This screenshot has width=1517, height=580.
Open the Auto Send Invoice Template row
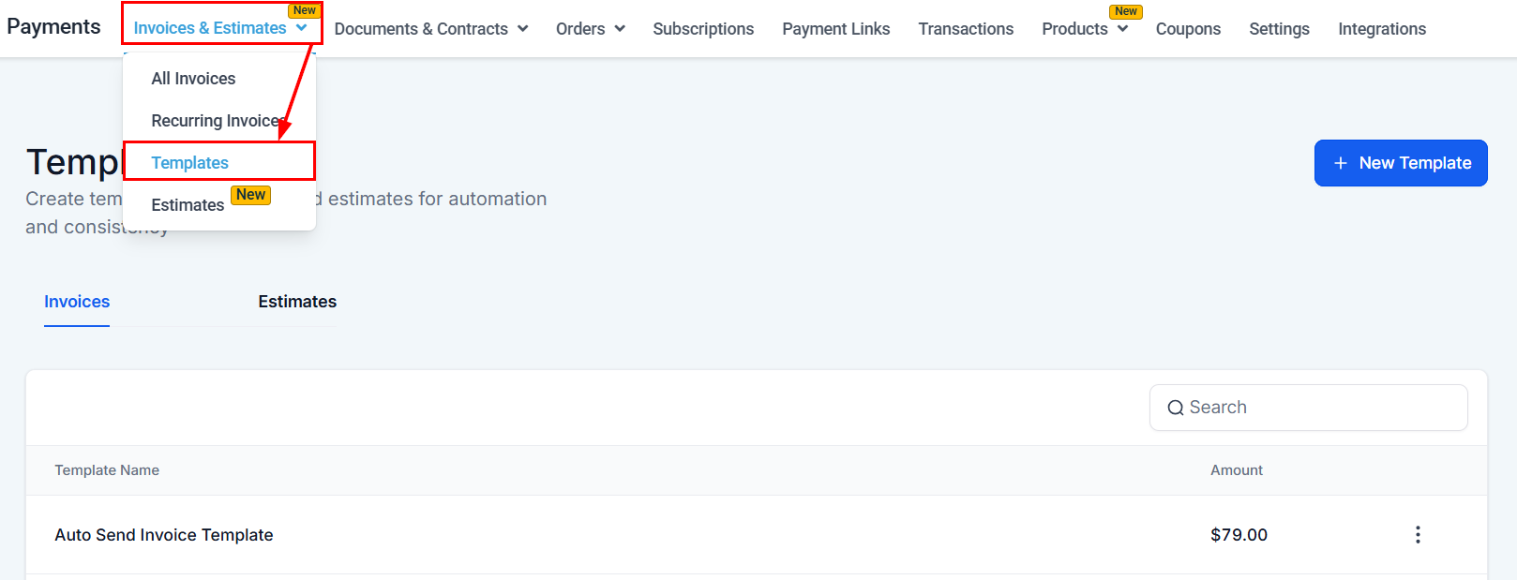point(164,535)
